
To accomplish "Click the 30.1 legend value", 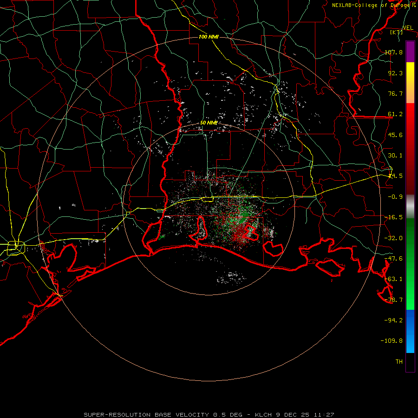I will [395, 156].
